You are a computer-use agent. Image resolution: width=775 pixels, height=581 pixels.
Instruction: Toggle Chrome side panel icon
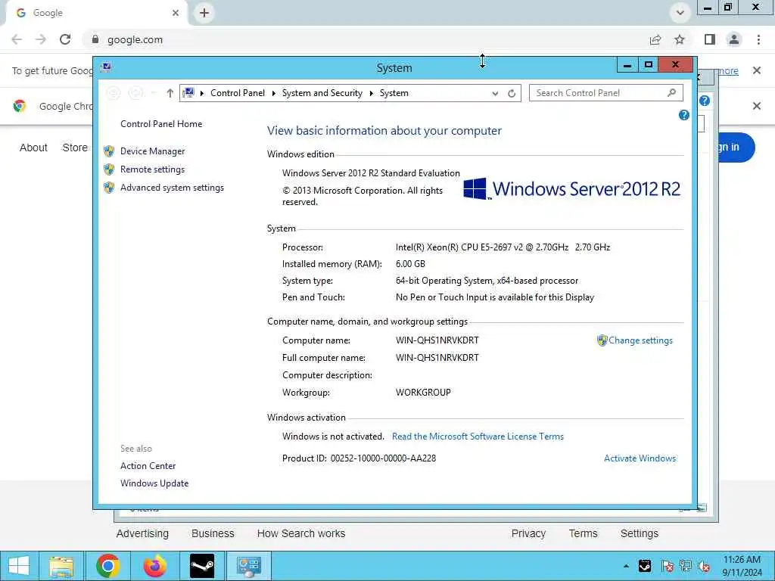coord(710,39)
